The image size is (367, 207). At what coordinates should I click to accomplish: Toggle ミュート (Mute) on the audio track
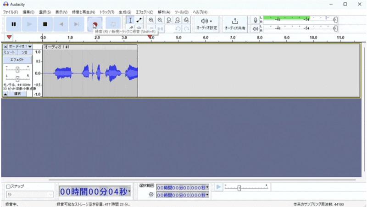[10, 53]
